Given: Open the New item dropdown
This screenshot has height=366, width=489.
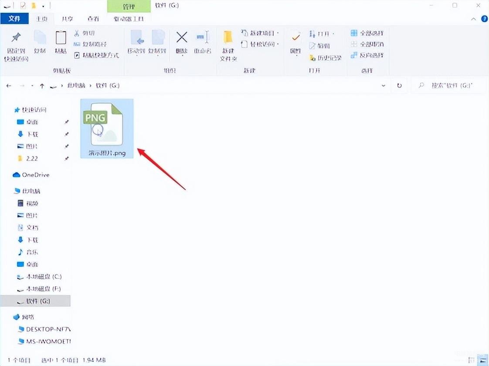Looking at the screenshot, I should 260,33.
